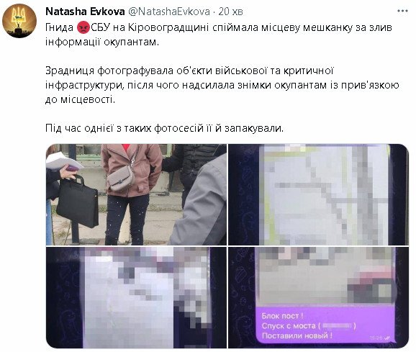
Task: Open the 20 хв timestamp link
Action: coord(230,12)
